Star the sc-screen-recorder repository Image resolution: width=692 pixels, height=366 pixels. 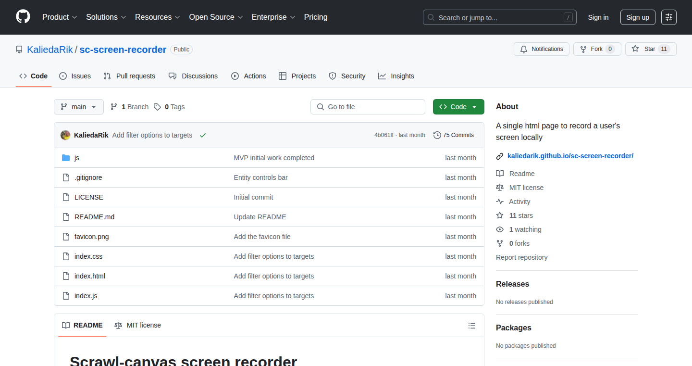point(651,49)
